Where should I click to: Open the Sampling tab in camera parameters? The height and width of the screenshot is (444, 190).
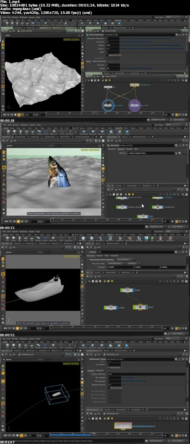(x=115, y=256)
